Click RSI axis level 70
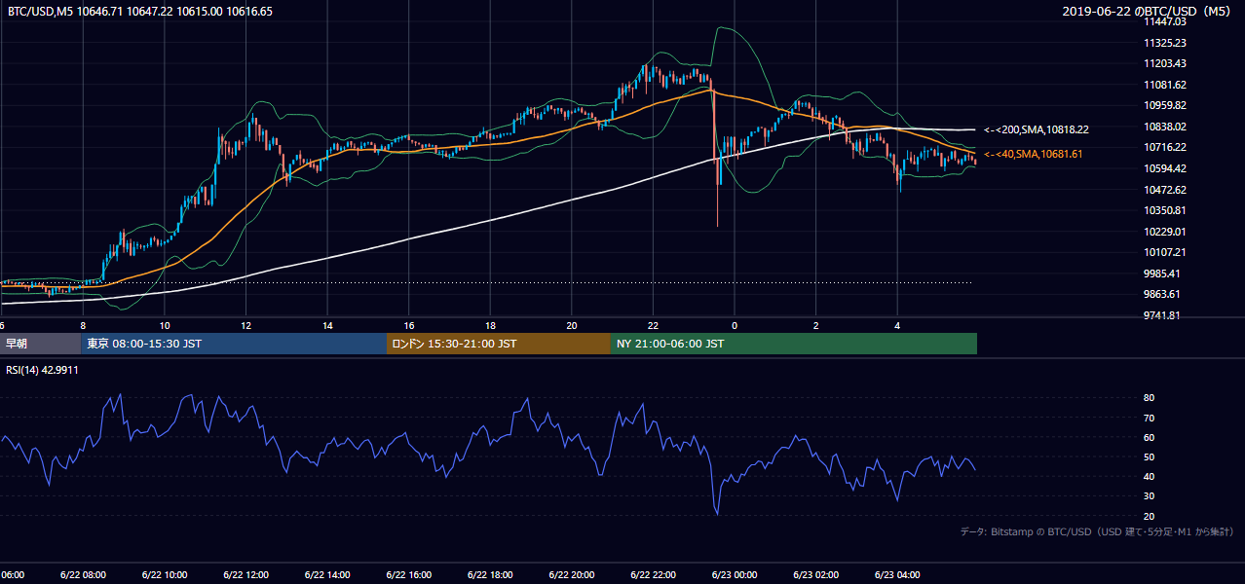 [x=1150, y=418]
